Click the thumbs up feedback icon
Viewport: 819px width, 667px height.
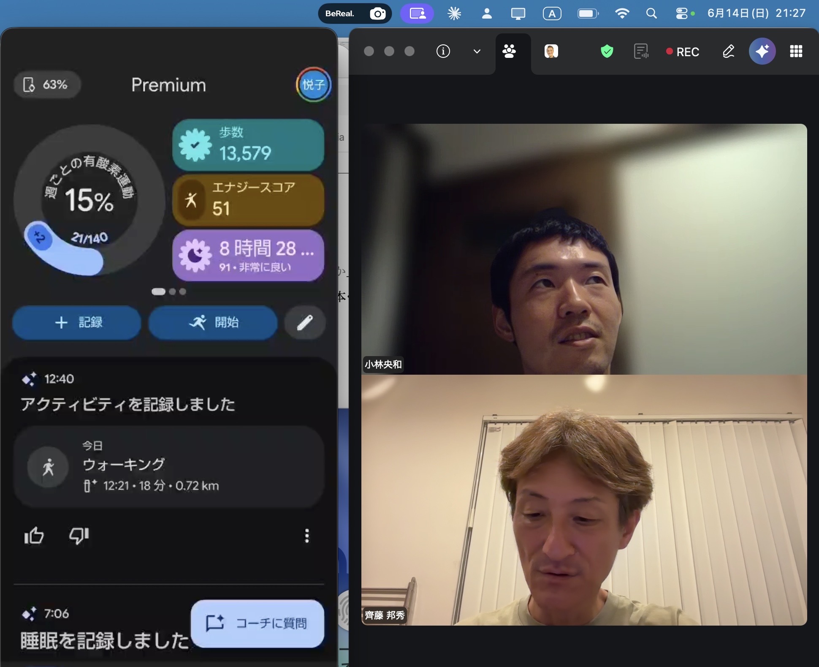tap(34, 536)
